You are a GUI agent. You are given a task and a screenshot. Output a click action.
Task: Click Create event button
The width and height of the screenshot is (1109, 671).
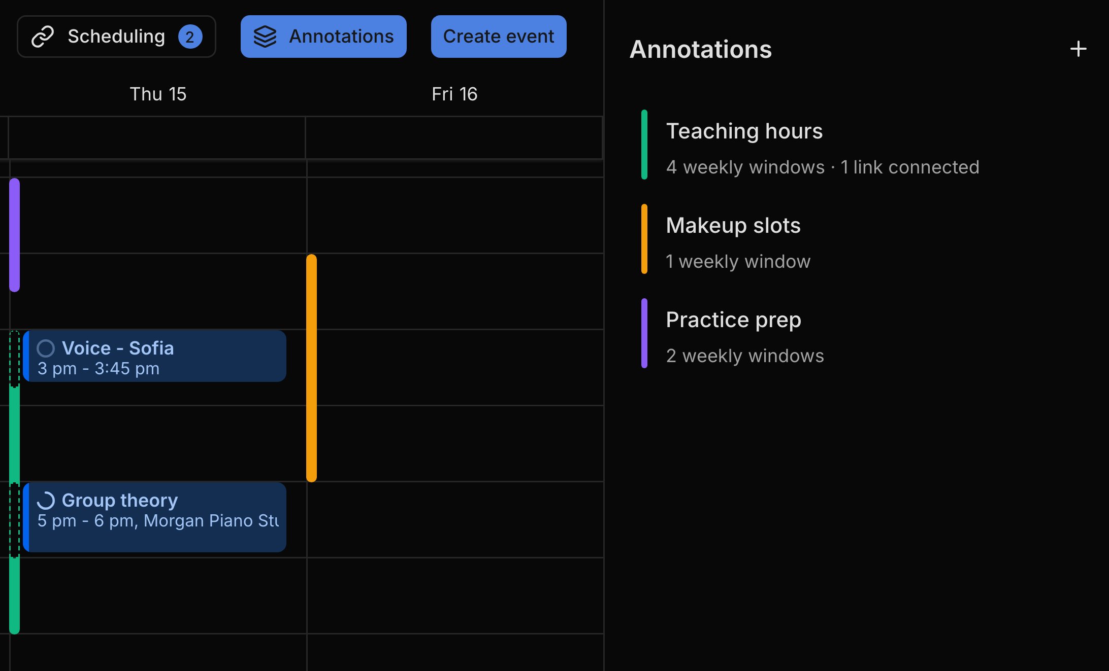[499, 37]
